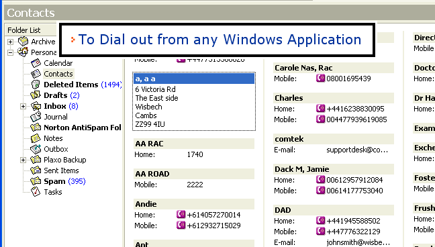
Task: Select the comtek contact header
Action: (x=334, y=139)
